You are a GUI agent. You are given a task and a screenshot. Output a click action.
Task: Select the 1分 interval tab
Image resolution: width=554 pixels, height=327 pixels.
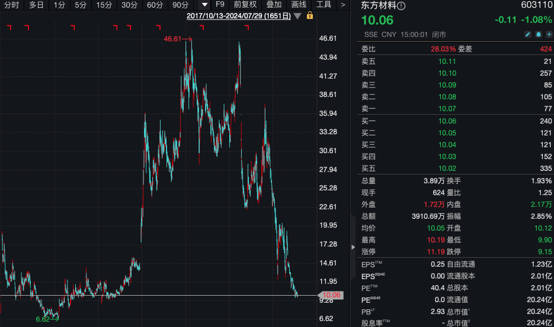click(x=59, y=5)
